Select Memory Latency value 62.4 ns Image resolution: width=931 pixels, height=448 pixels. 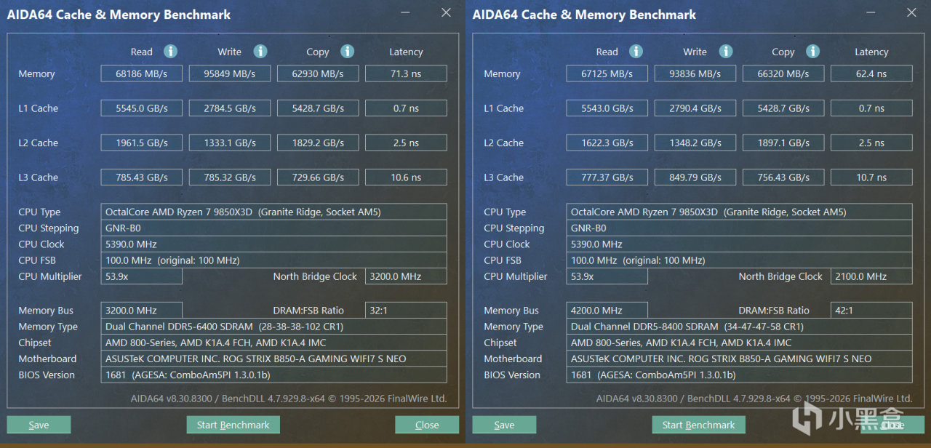point(871,73)
